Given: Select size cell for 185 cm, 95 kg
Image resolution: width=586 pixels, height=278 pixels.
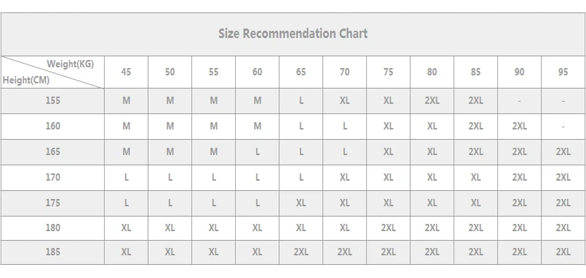Looking at the screenshot, I should point(563,252).
